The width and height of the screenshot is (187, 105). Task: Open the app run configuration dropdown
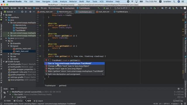[x=107, y=8]
